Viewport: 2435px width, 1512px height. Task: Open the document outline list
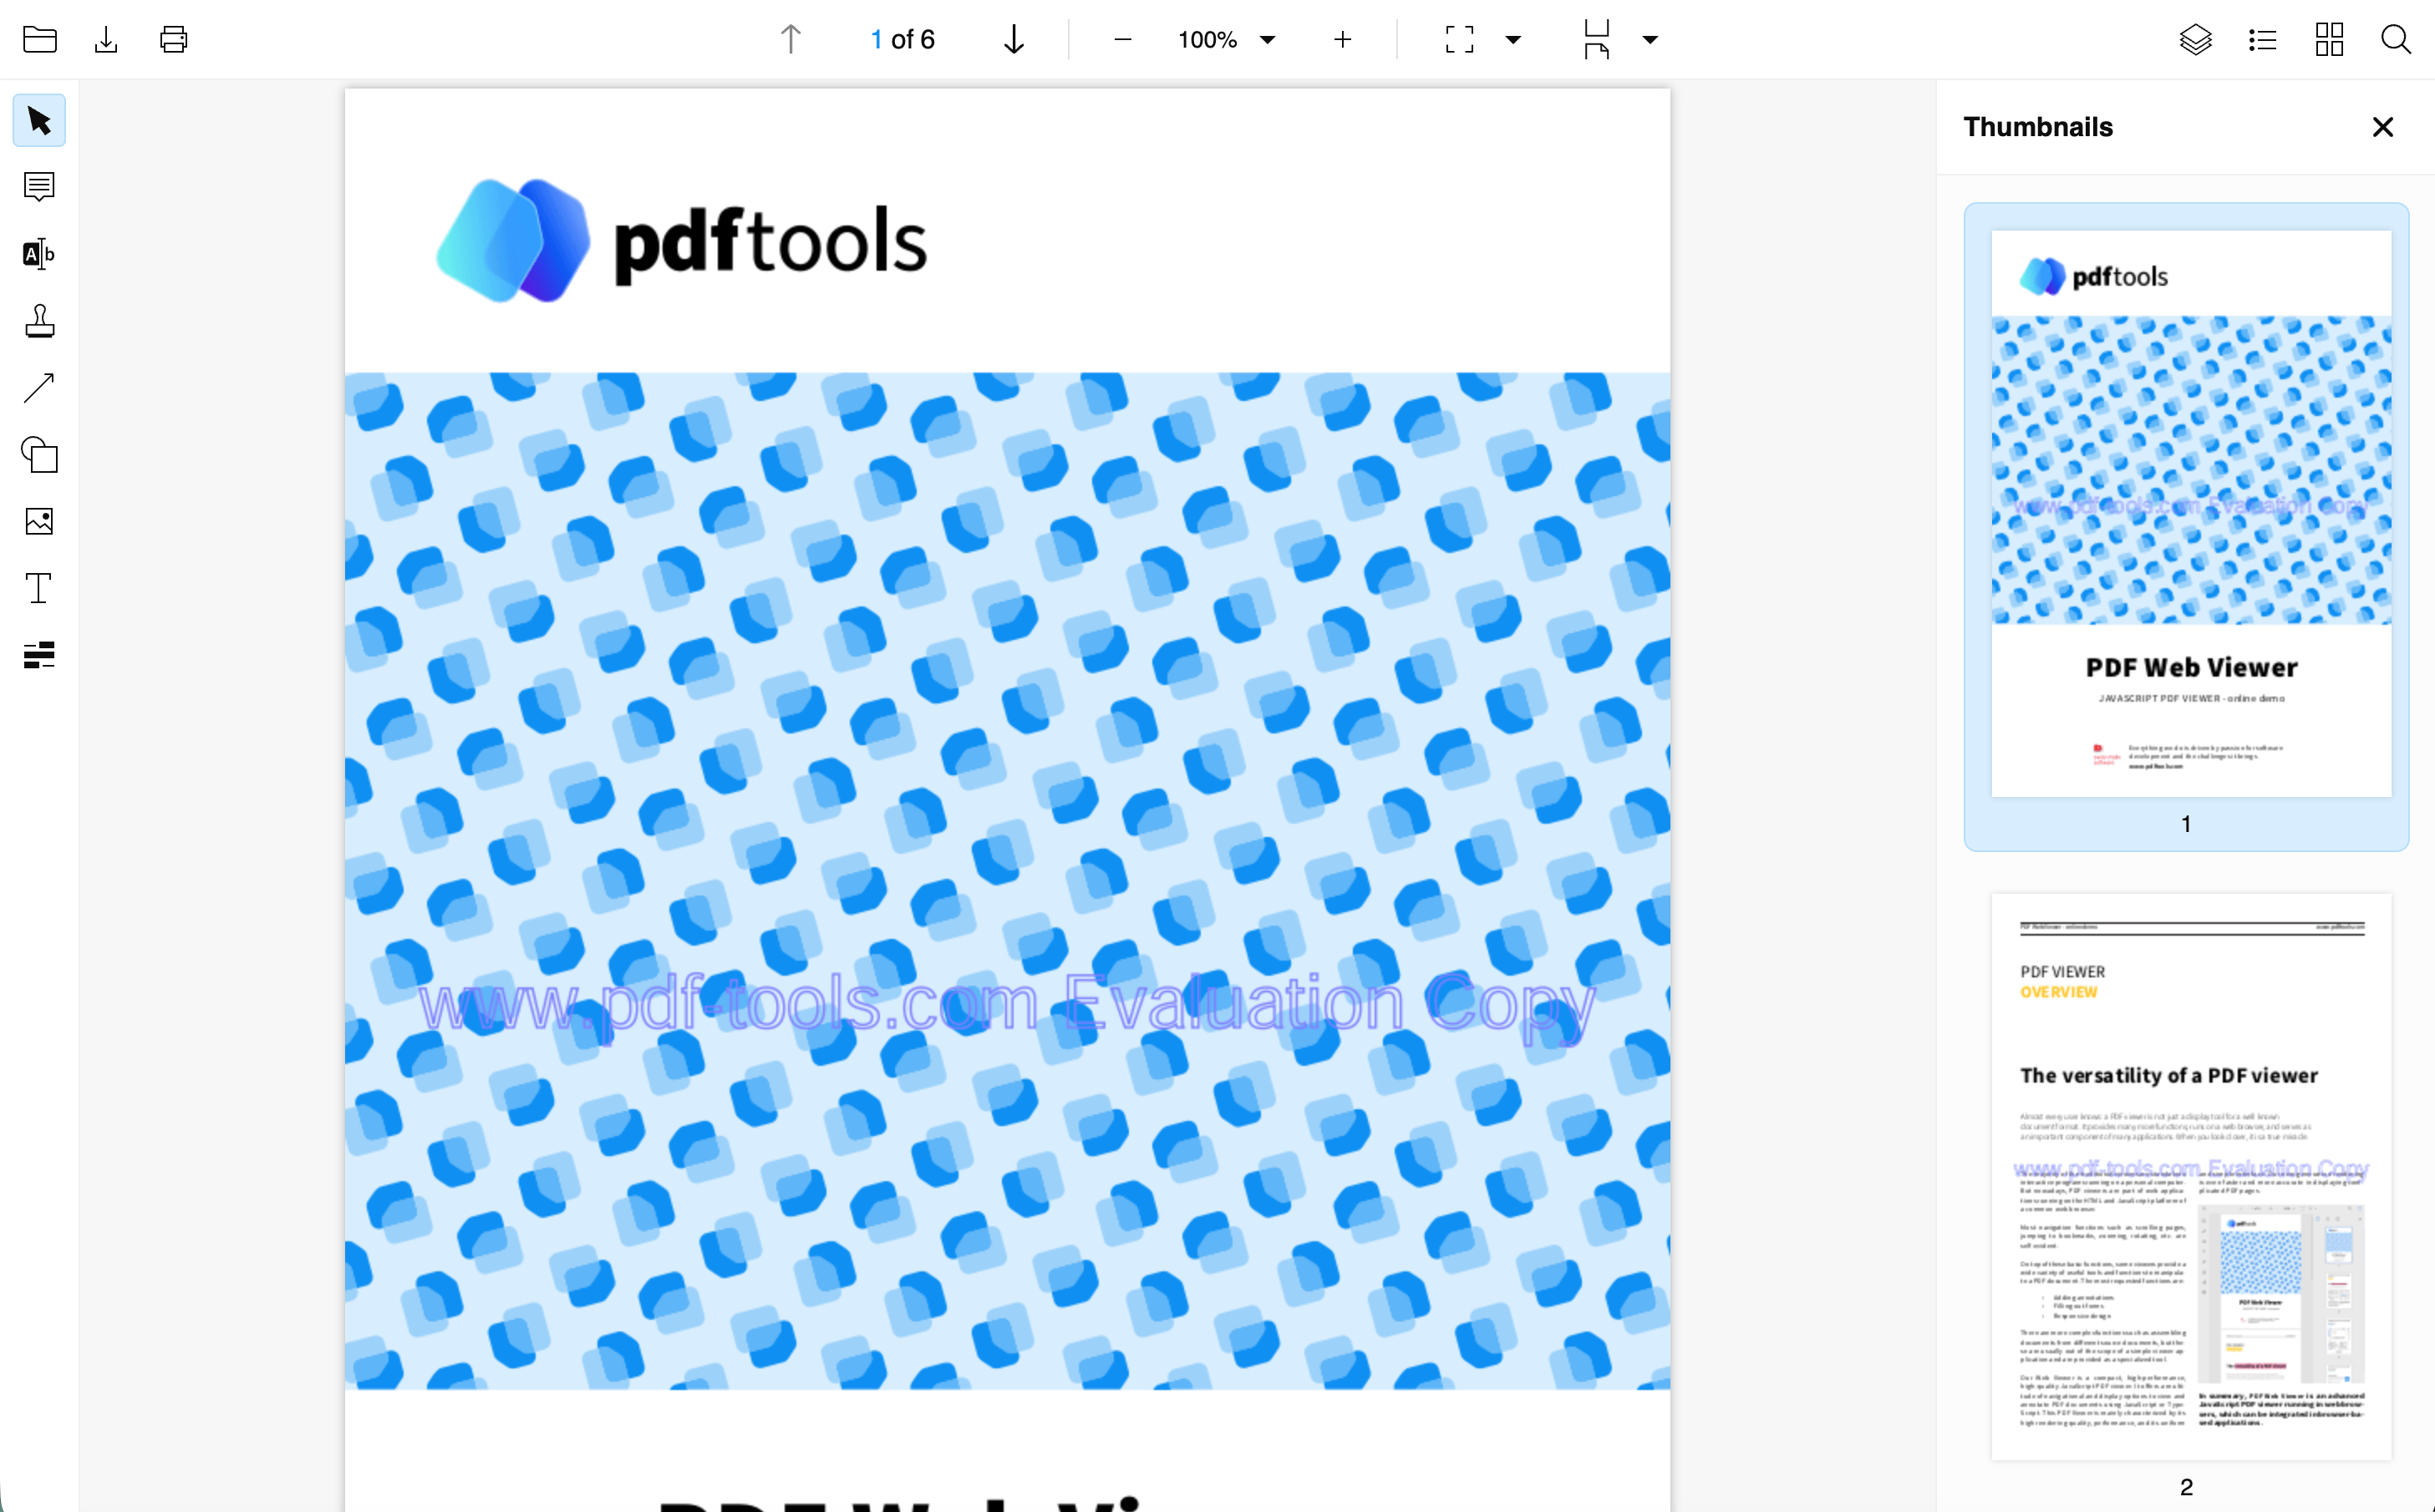point(2262,39)
